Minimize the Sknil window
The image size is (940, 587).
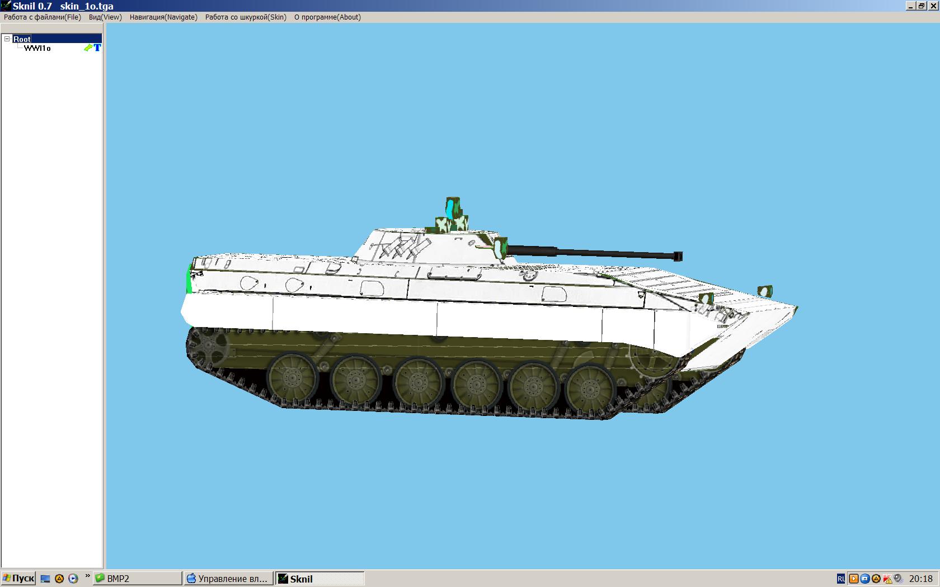910,6
